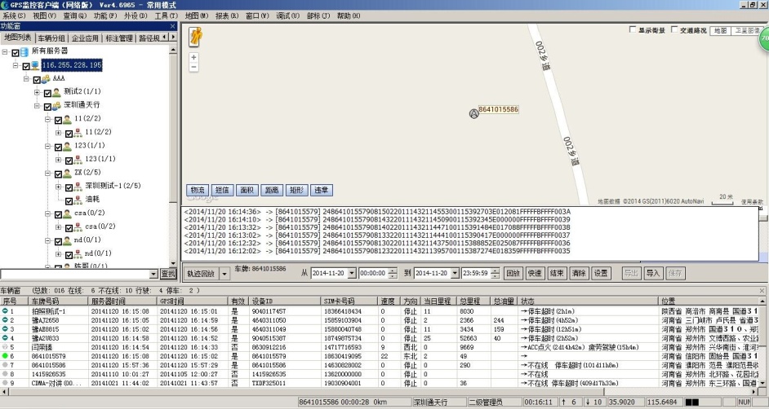
Task: Collapse the 所有服务器 root node
Action: tap(4, 51)
